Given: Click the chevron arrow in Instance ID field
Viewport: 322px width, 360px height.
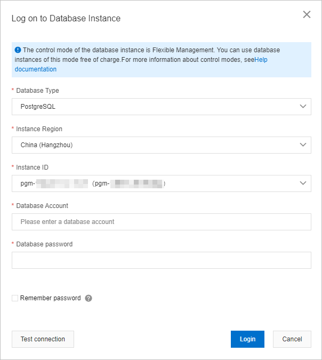Looking at the screenshot, I should (303, 183).
